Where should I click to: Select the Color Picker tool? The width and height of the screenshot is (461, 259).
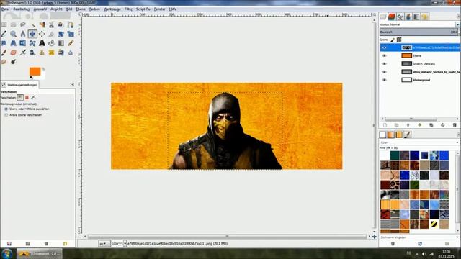point(4,34)
